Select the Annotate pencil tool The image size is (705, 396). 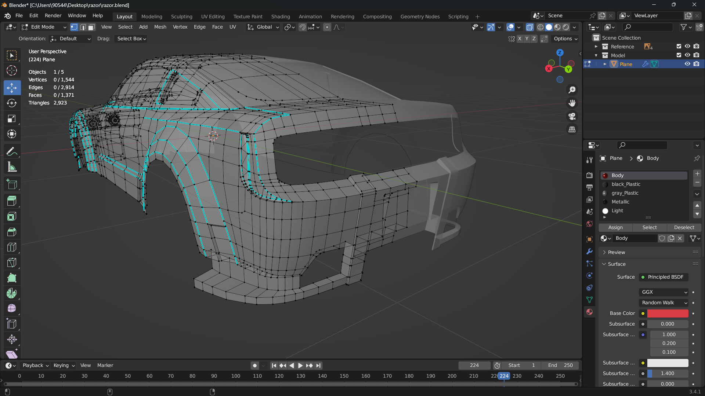tap(12, 151)
